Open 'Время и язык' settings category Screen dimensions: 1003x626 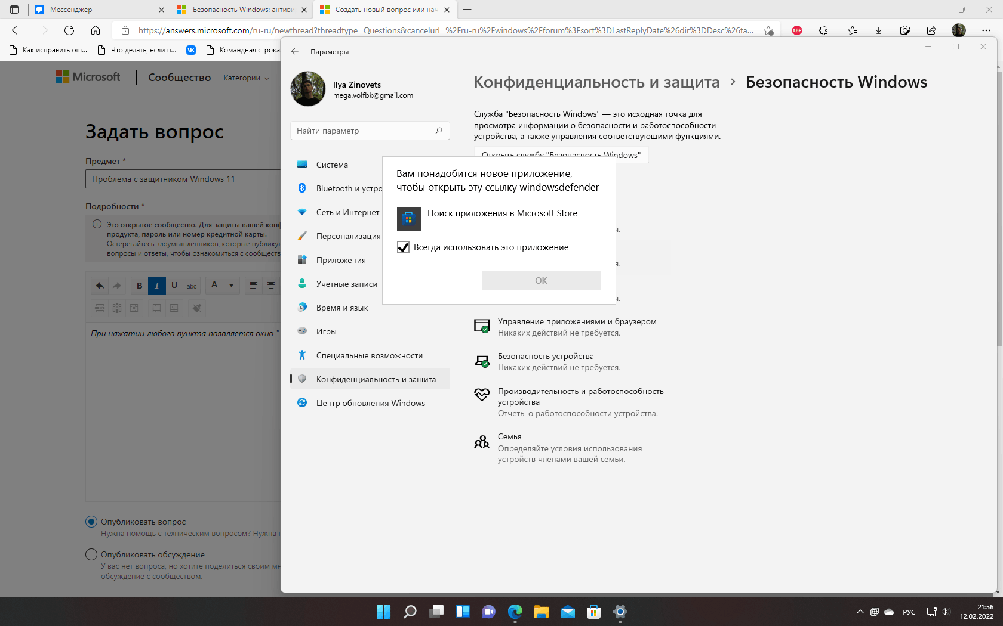(370, 308)
